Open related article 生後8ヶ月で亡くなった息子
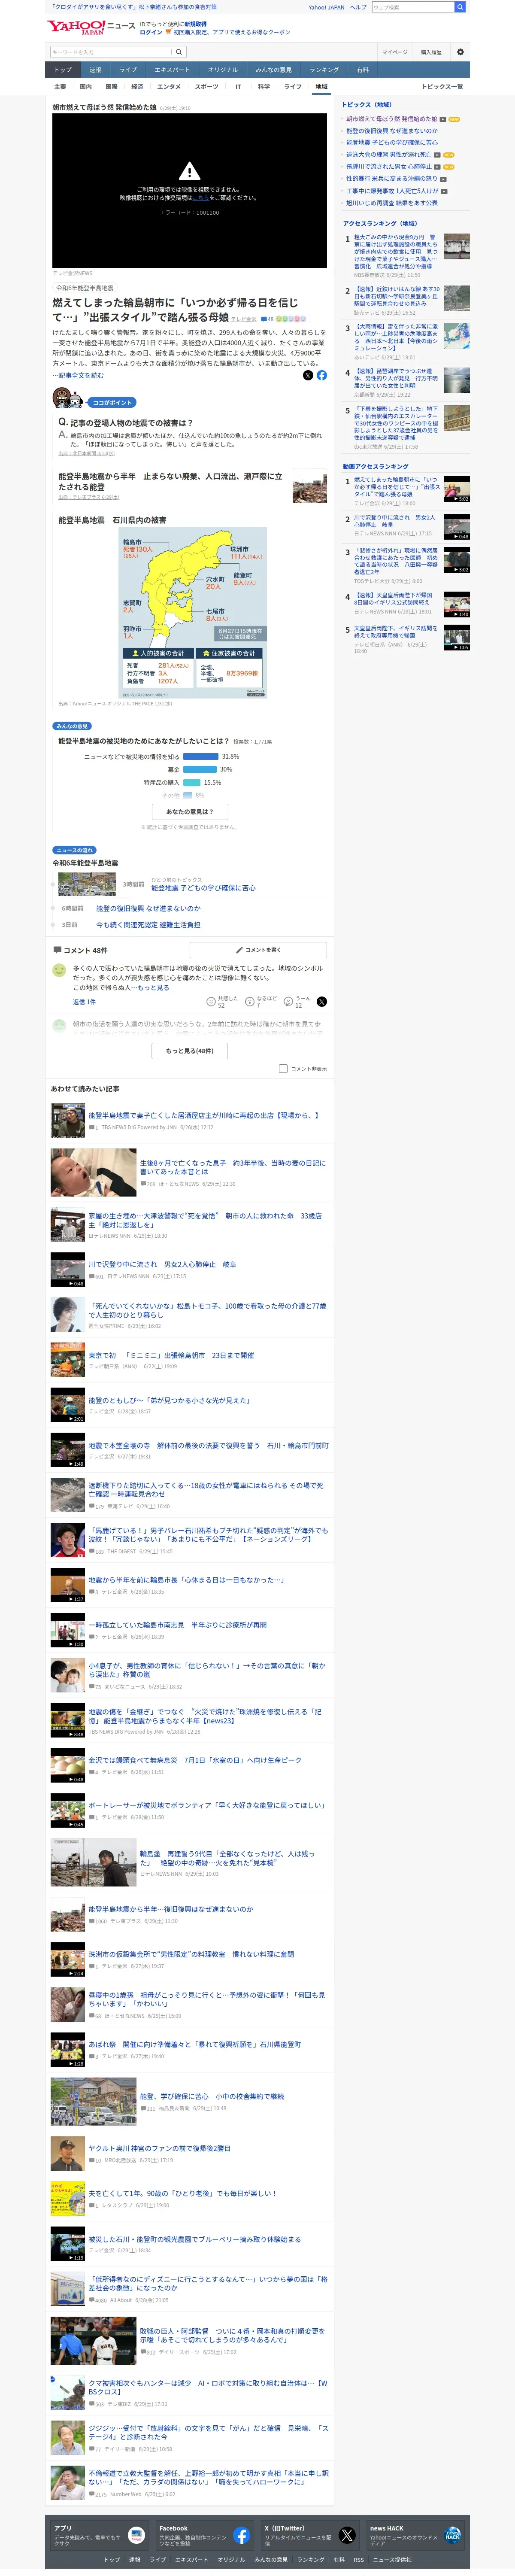The image size is (515, 2576). (232, 1167)
